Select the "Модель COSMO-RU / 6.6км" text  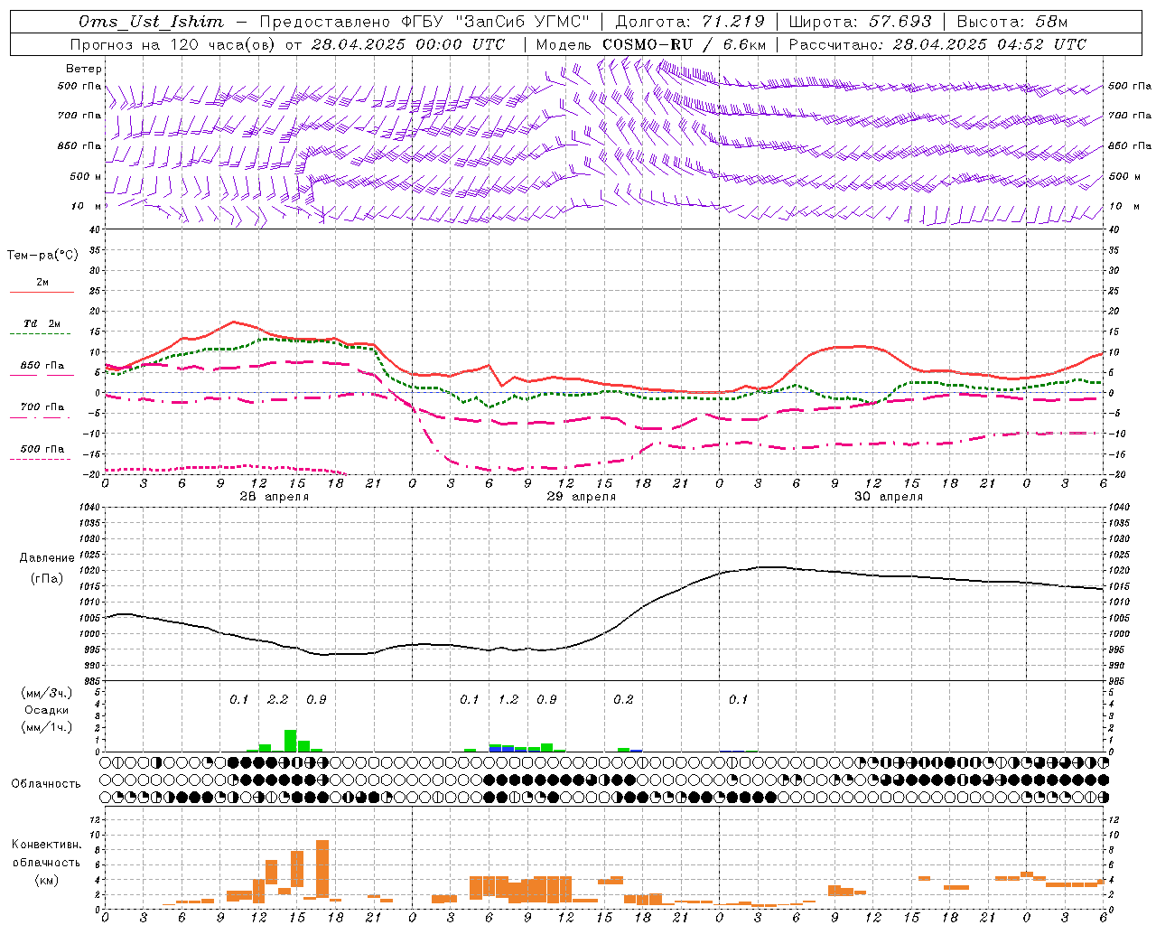click(x=651, y=44)
